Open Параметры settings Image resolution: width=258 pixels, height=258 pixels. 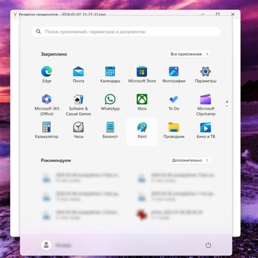coord(205,75)
